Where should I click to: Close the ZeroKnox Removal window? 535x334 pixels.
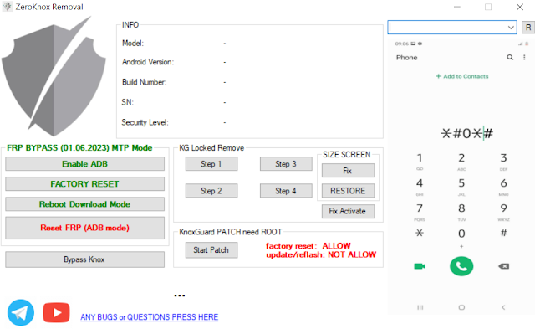pyautogui.click(x=520, y=7)
